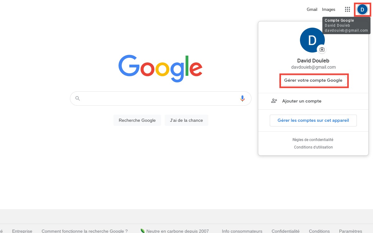Image resolution: width=373 pixels, height=233 pixels.
Task: Open Comment fonctionne la recherche Google link
Action: click(85, 231)
